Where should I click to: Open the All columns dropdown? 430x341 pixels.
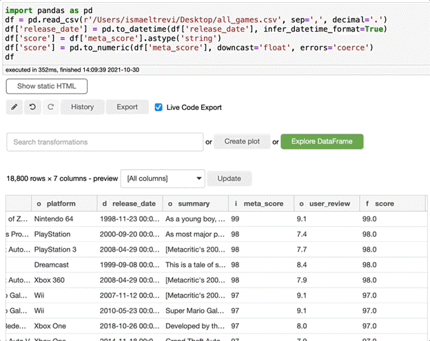pyautogui.click(x=163, y=179)
